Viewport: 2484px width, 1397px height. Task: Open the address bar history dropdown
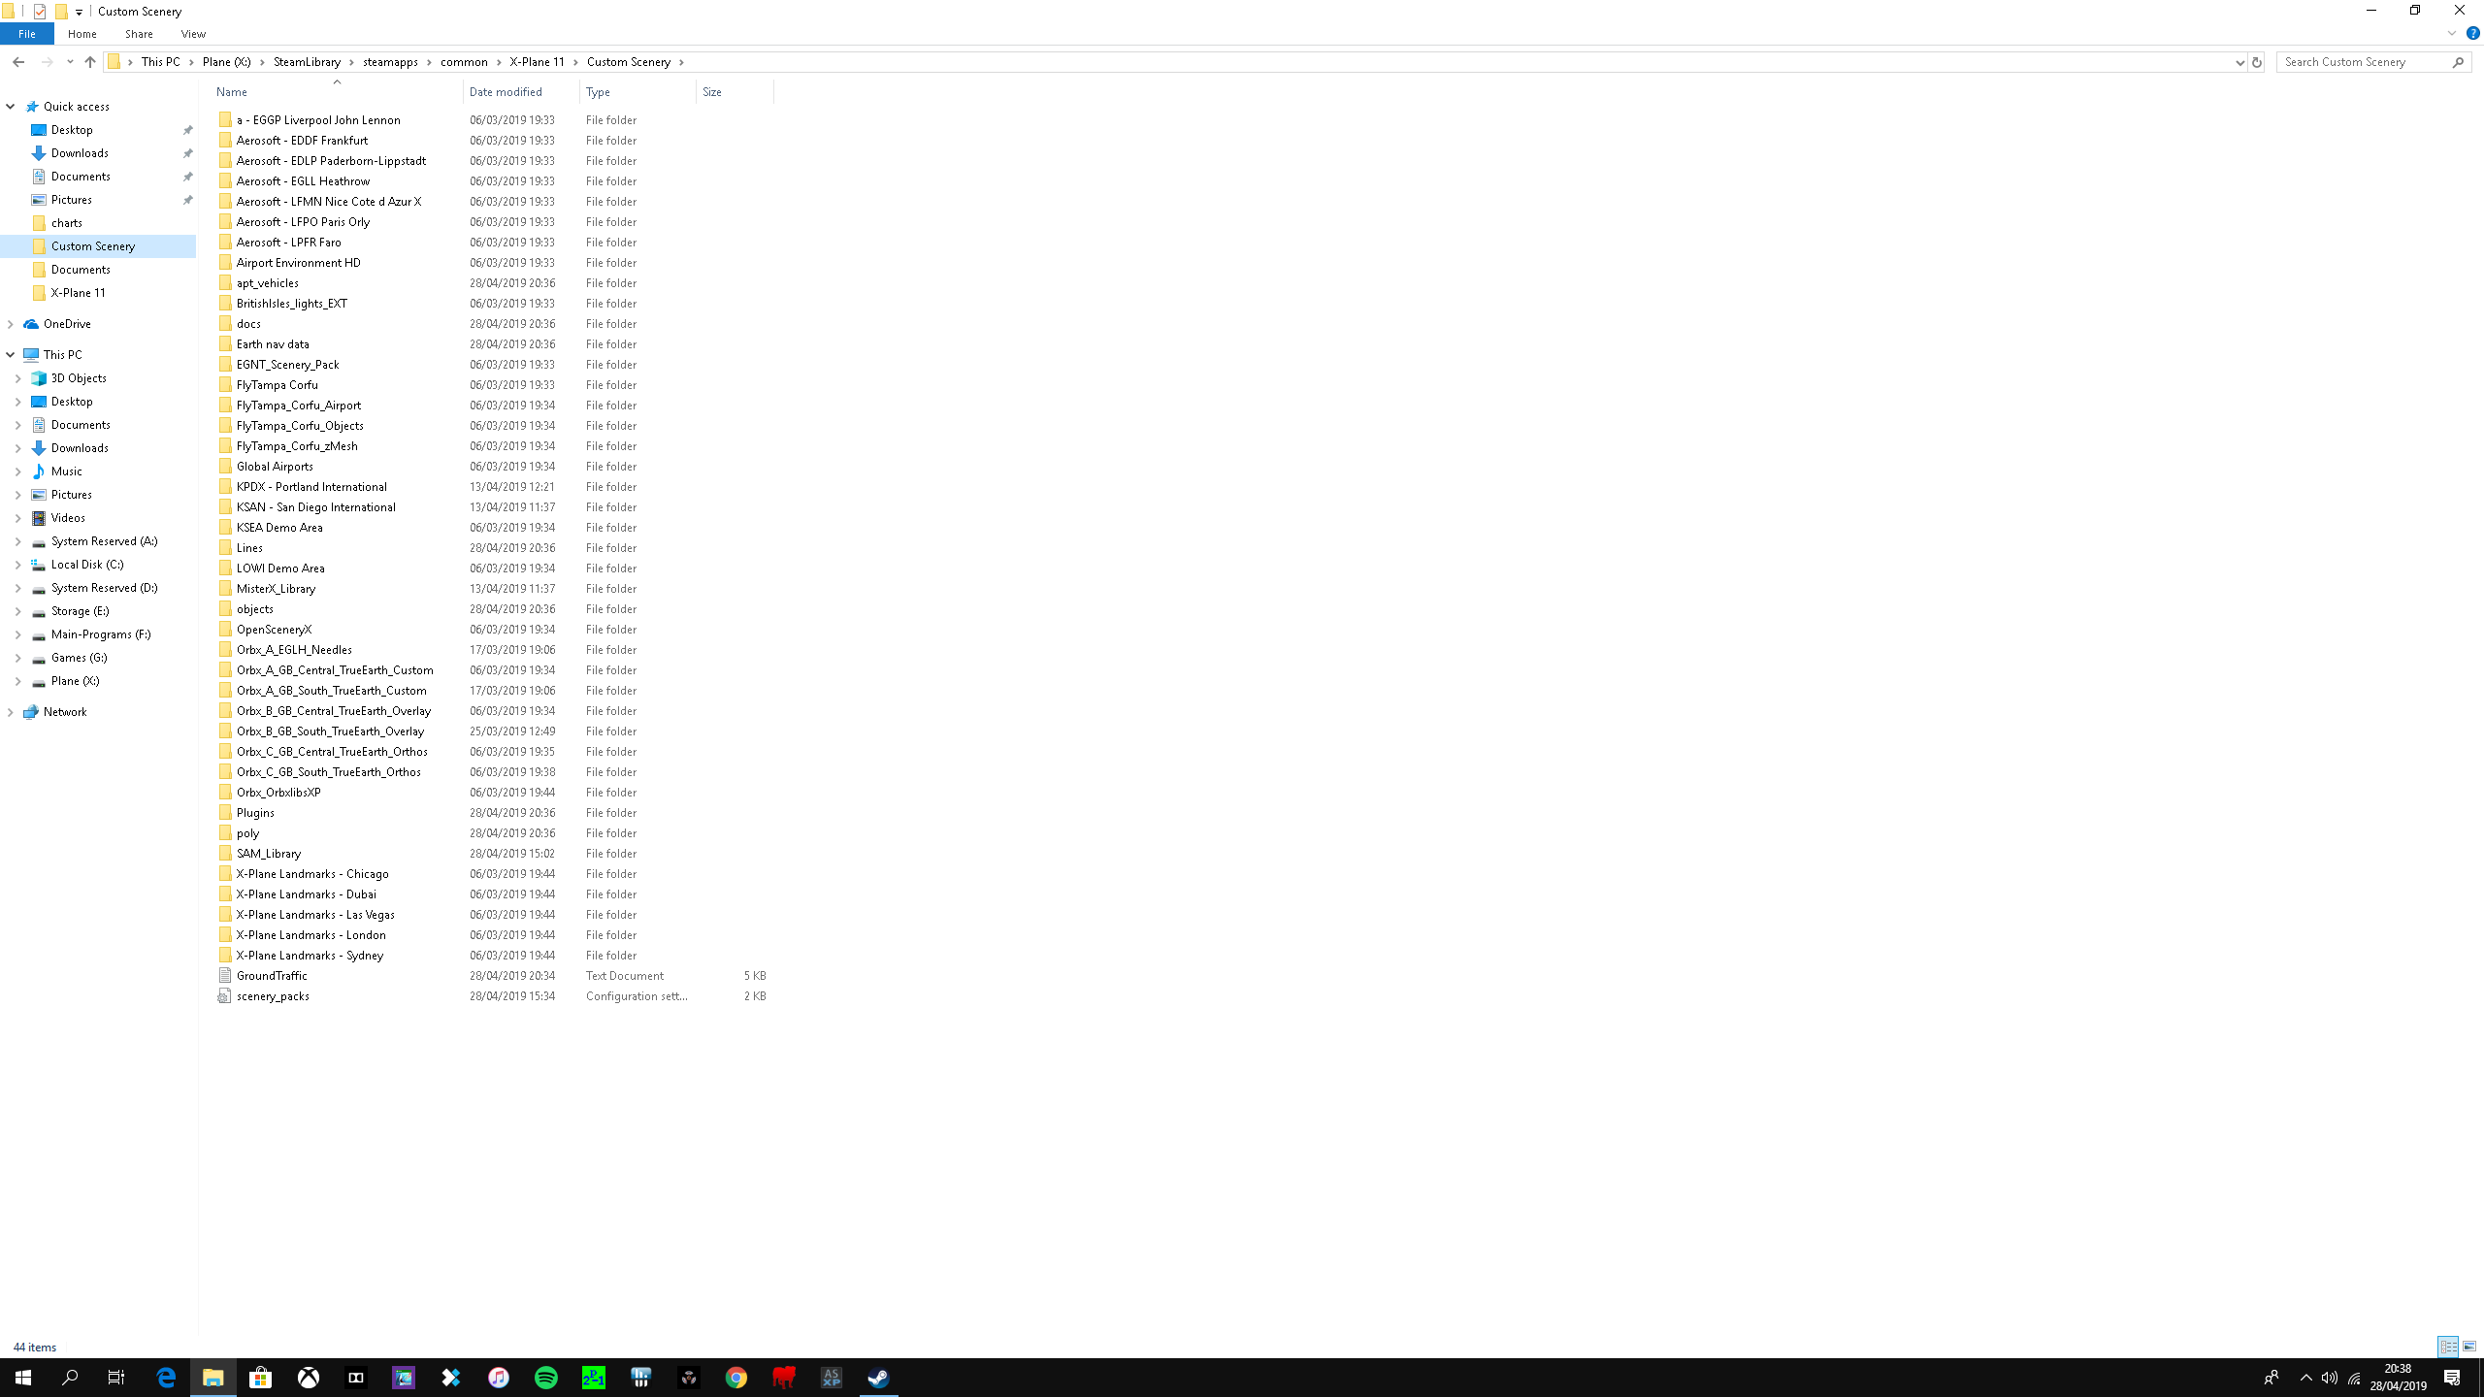pos(2239,62)
